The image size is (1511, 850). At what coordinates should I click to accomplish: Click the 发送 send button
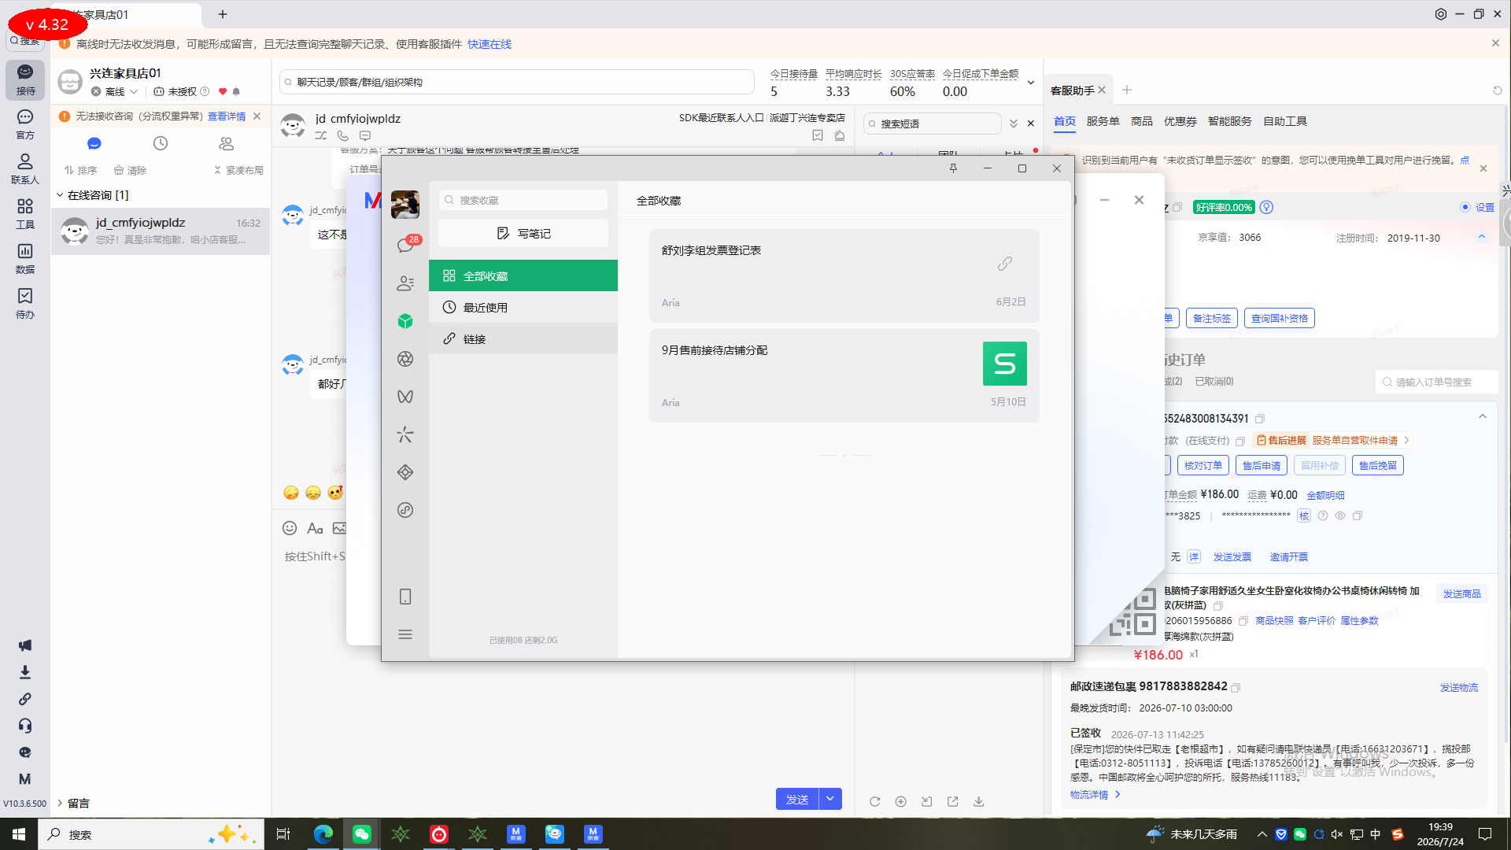click(x=797, y=799)
